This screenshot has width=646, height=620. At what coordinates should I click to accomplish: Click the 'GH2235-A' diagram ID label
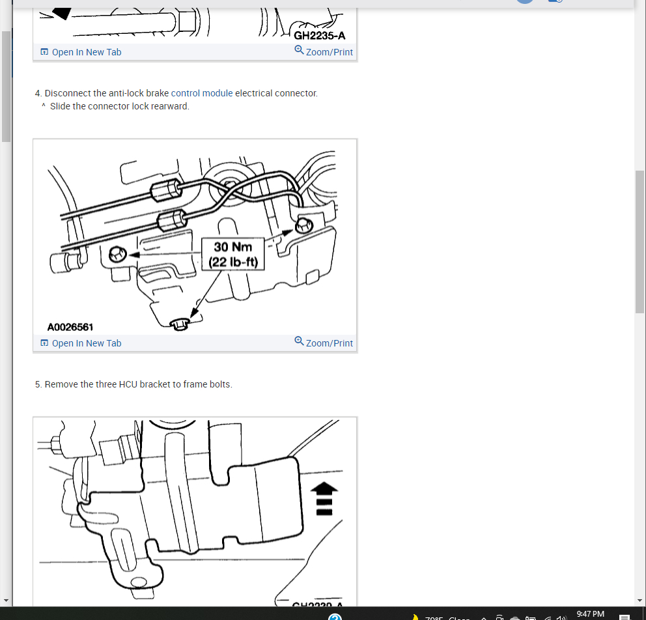319,36
